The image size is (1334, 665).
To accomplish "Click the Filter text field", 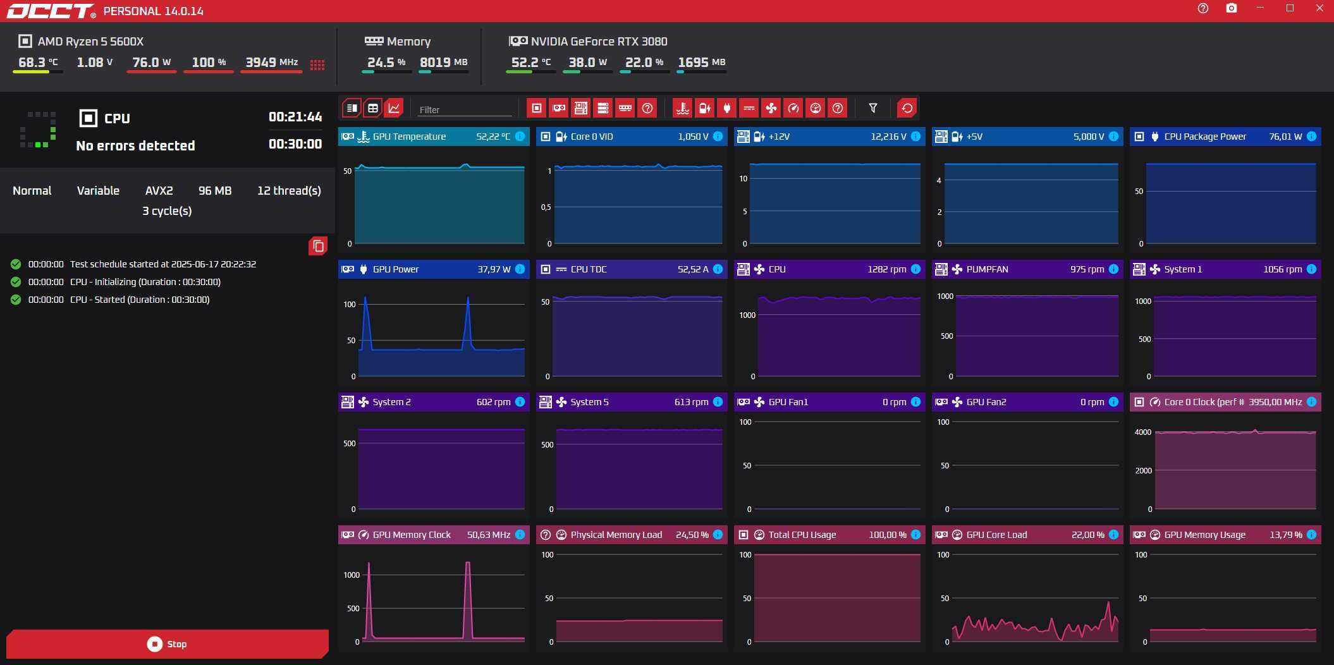I will pos(464,109).
